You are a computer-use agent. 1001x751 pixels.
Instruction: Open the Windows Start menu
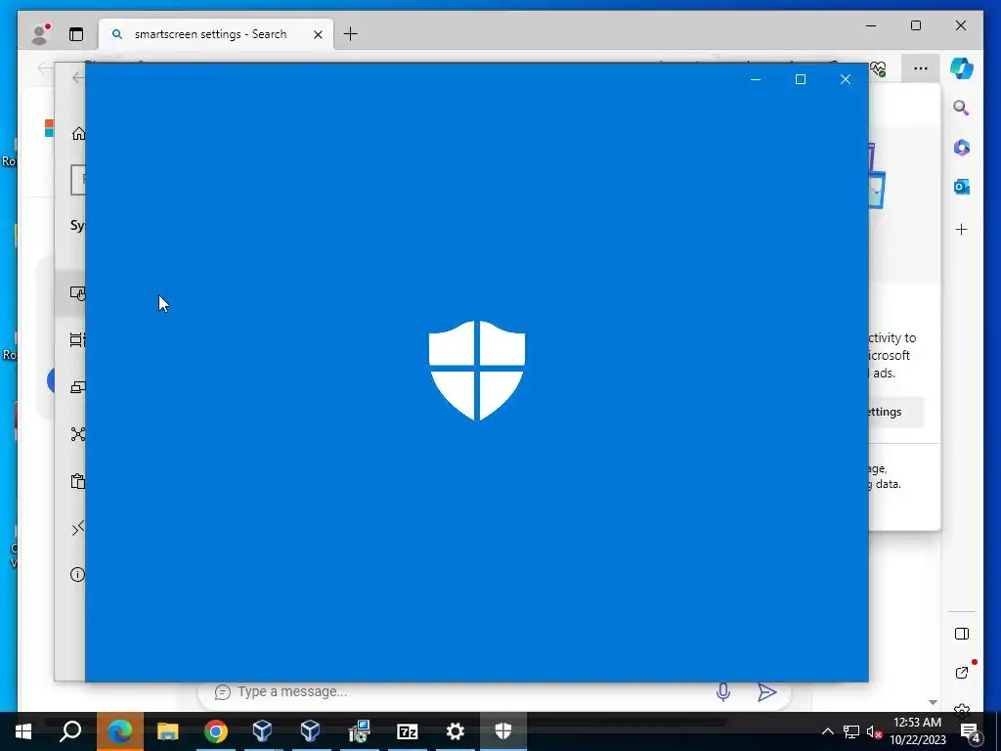[x=23, y=731]
